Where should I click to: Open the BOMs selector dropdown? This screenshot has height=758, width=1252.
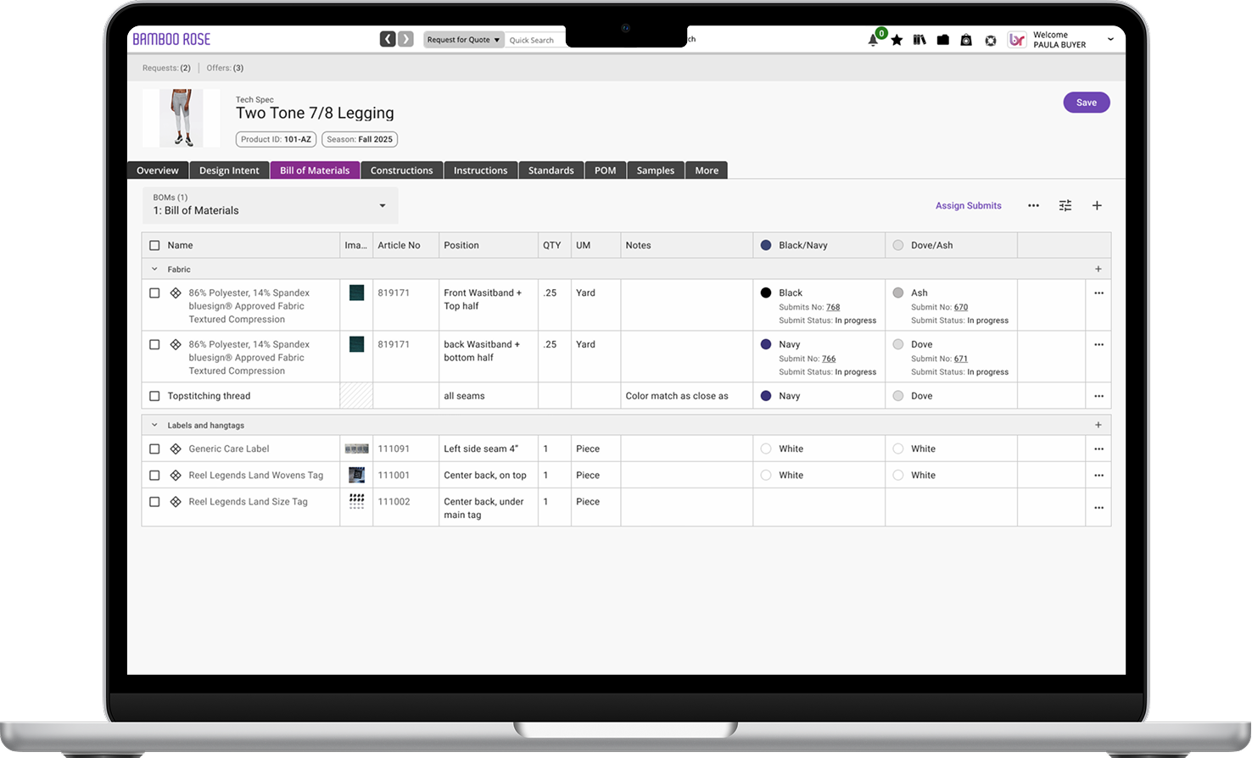[270, 205]
